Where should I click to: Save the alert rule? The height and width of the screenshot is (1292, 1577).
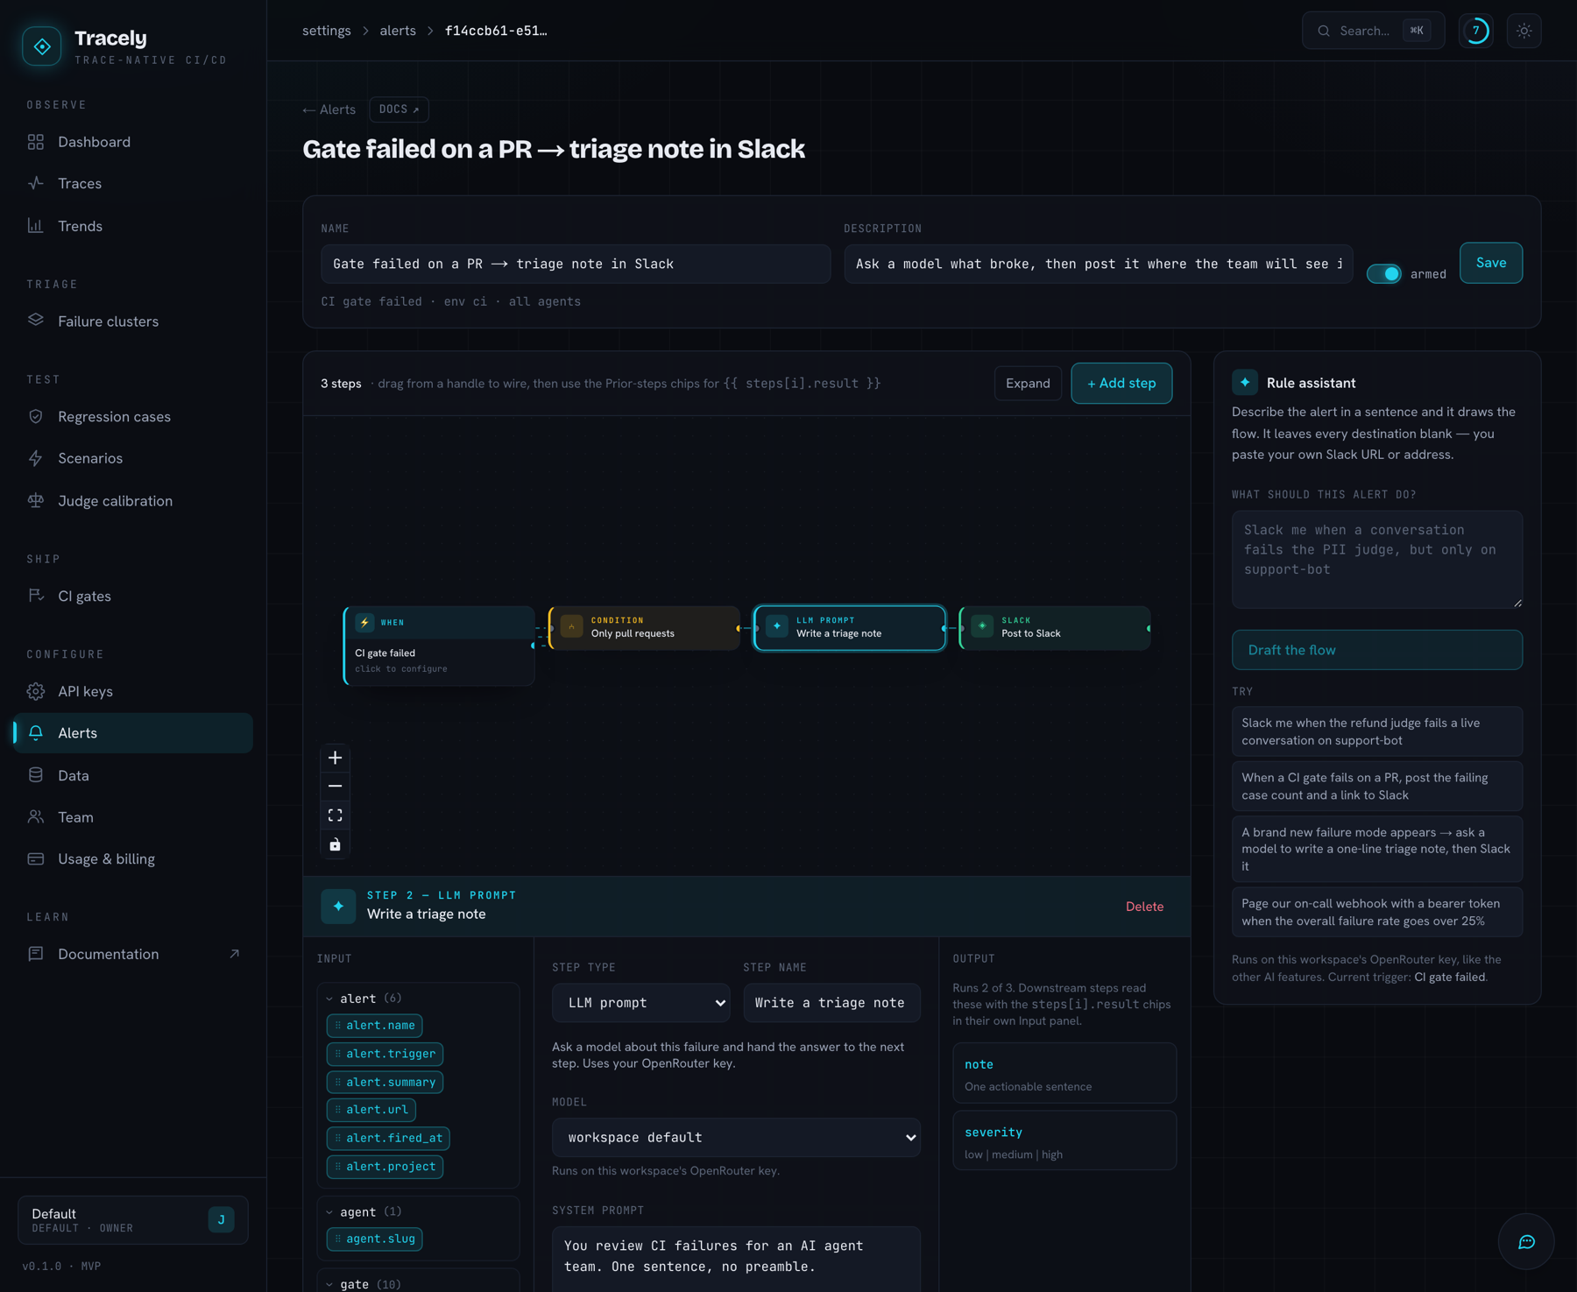tap(1491, 263)
